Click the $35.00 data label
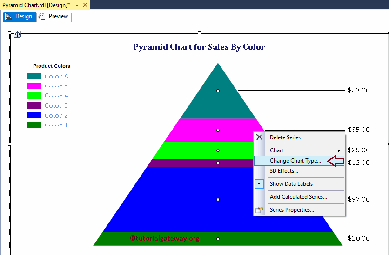Screen dimensions: 389x255 [x=359, y=130]
